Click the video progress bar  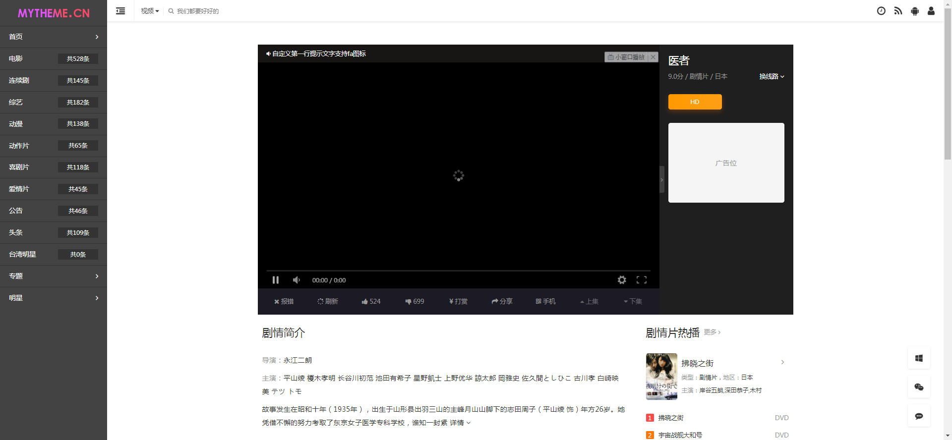pyautogui.click(x=458, y=271)
